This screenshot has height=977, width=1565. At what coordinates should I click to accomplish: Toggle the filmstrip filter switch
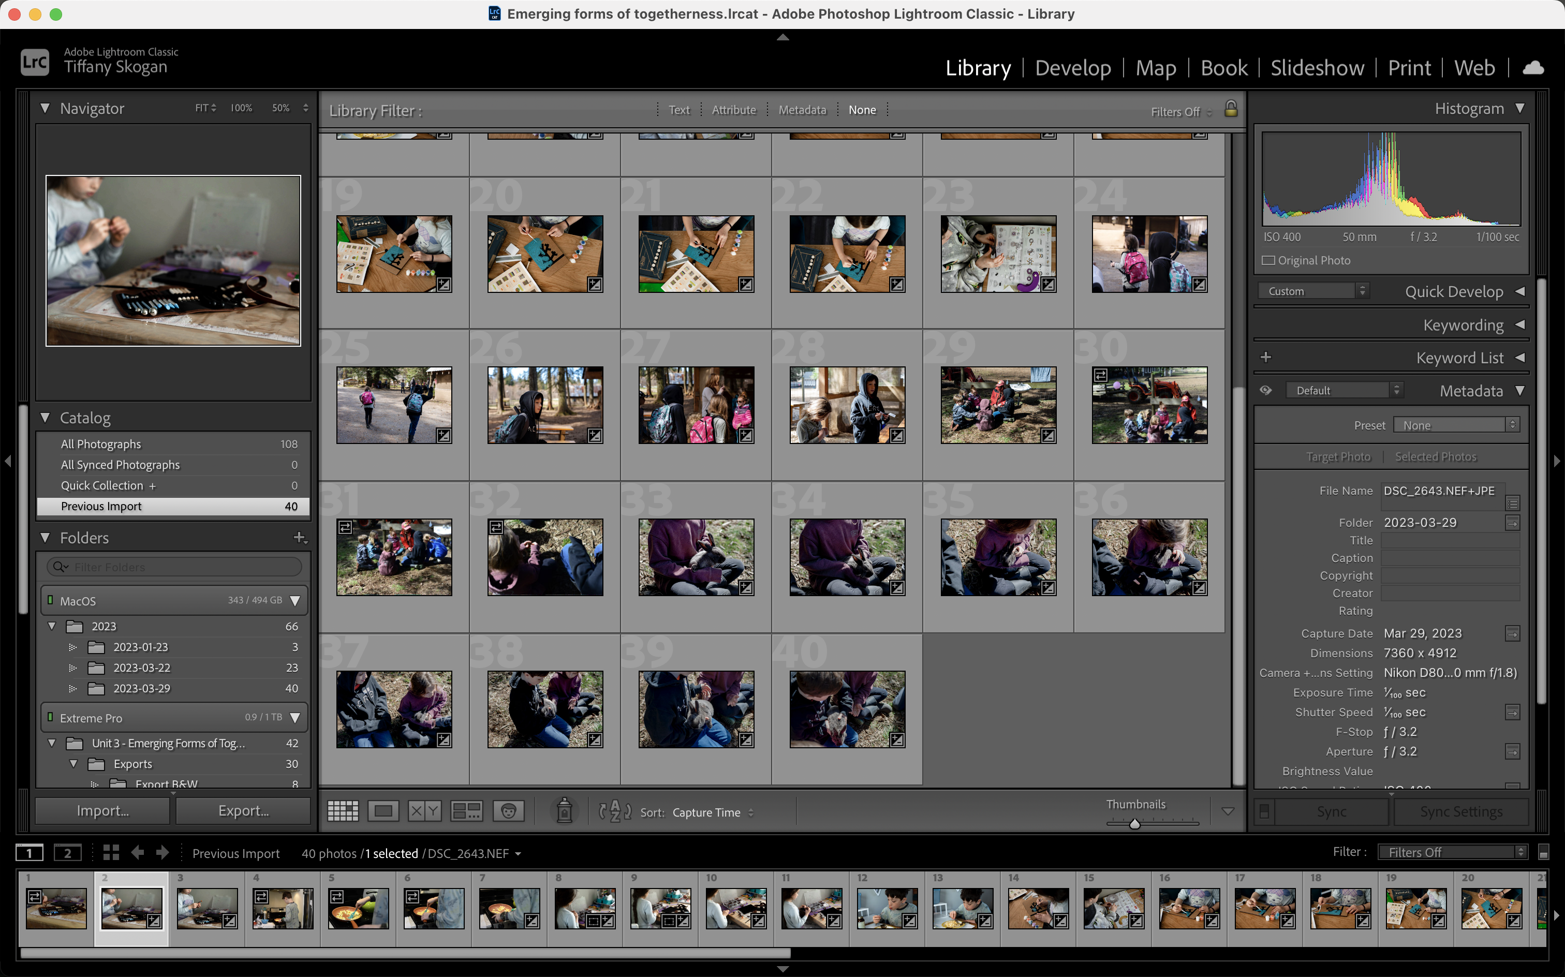(1543, 853)
